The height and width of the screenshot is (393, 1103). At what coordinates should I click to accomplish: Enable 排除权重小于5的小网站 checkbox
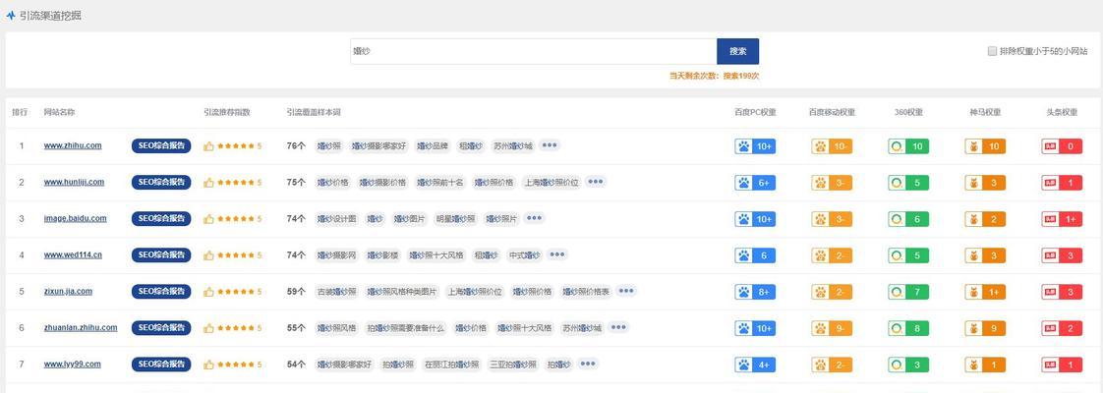point(992,51)
